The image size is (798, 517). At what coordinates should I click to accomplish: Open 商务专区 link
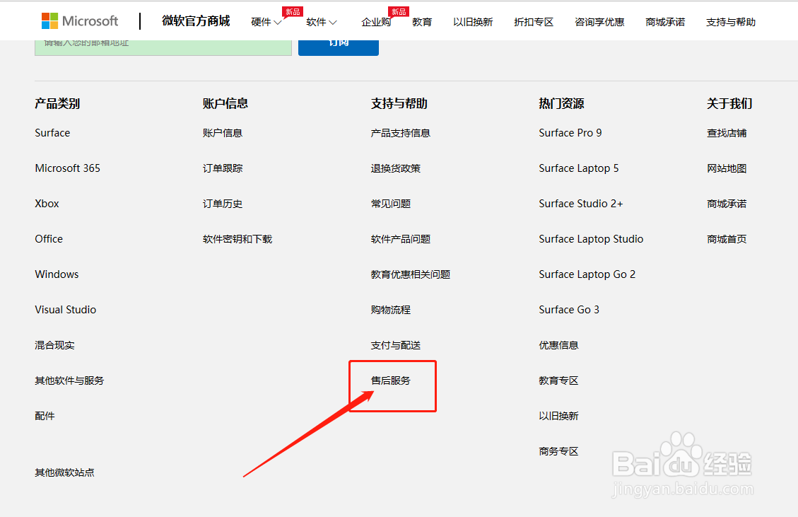(x=558, y=451)
